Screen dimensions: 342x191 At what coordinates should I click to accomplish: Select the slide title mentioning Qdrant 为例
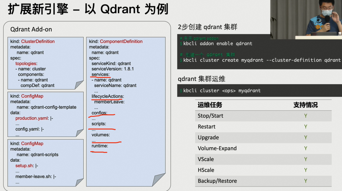point(88,9)
